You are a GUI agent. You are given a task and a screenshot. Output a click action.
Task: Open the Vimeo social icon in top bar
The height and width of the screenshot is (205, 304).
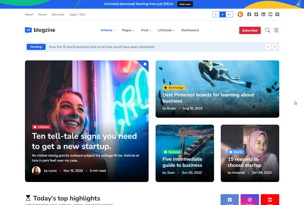coord(277,14)
